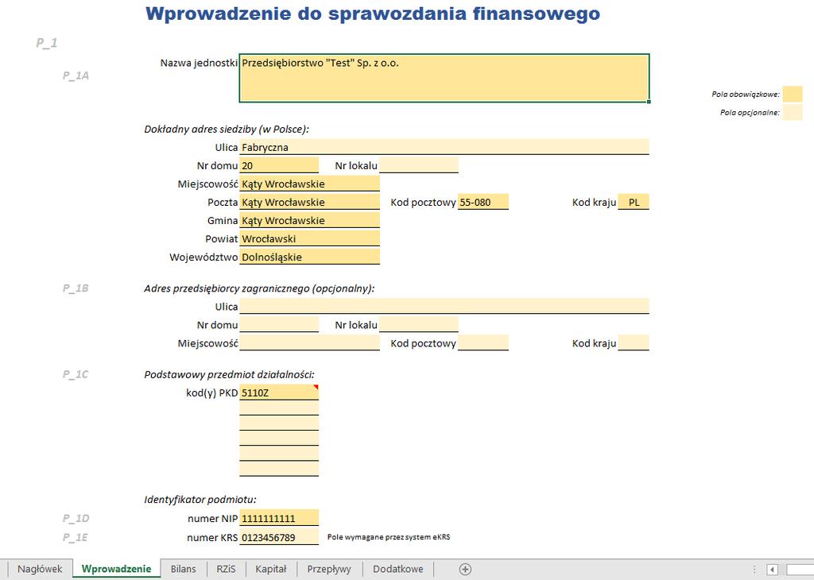Select the numer KRS field 0123456789
The width and height of the screenshot is (814, 580).
coord(279,537)
